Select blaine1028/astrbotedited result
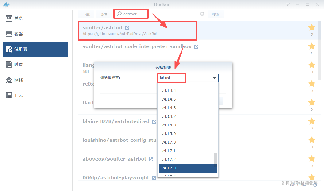The image size is (324, 191). click(x=198, y=124)
